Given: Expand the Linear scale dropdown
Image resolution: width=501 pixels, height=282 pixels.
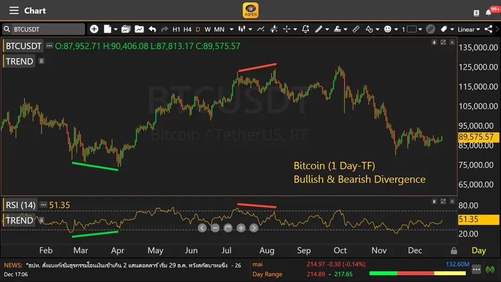Looking at the screenshot, I should (x=469, y=29).
